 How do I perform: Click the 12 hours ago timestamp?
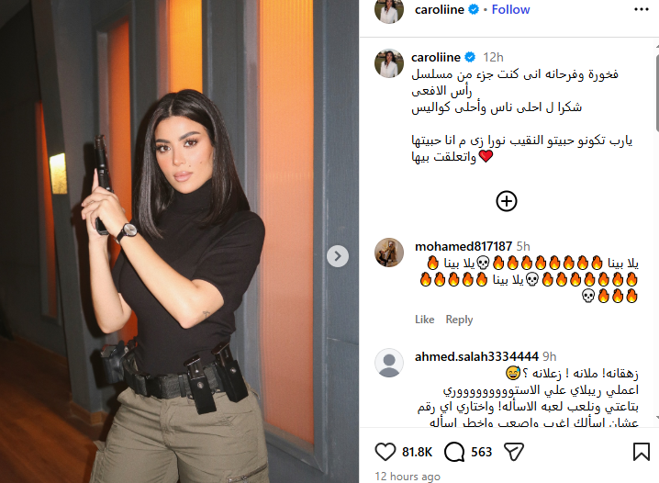coord(408,477)
